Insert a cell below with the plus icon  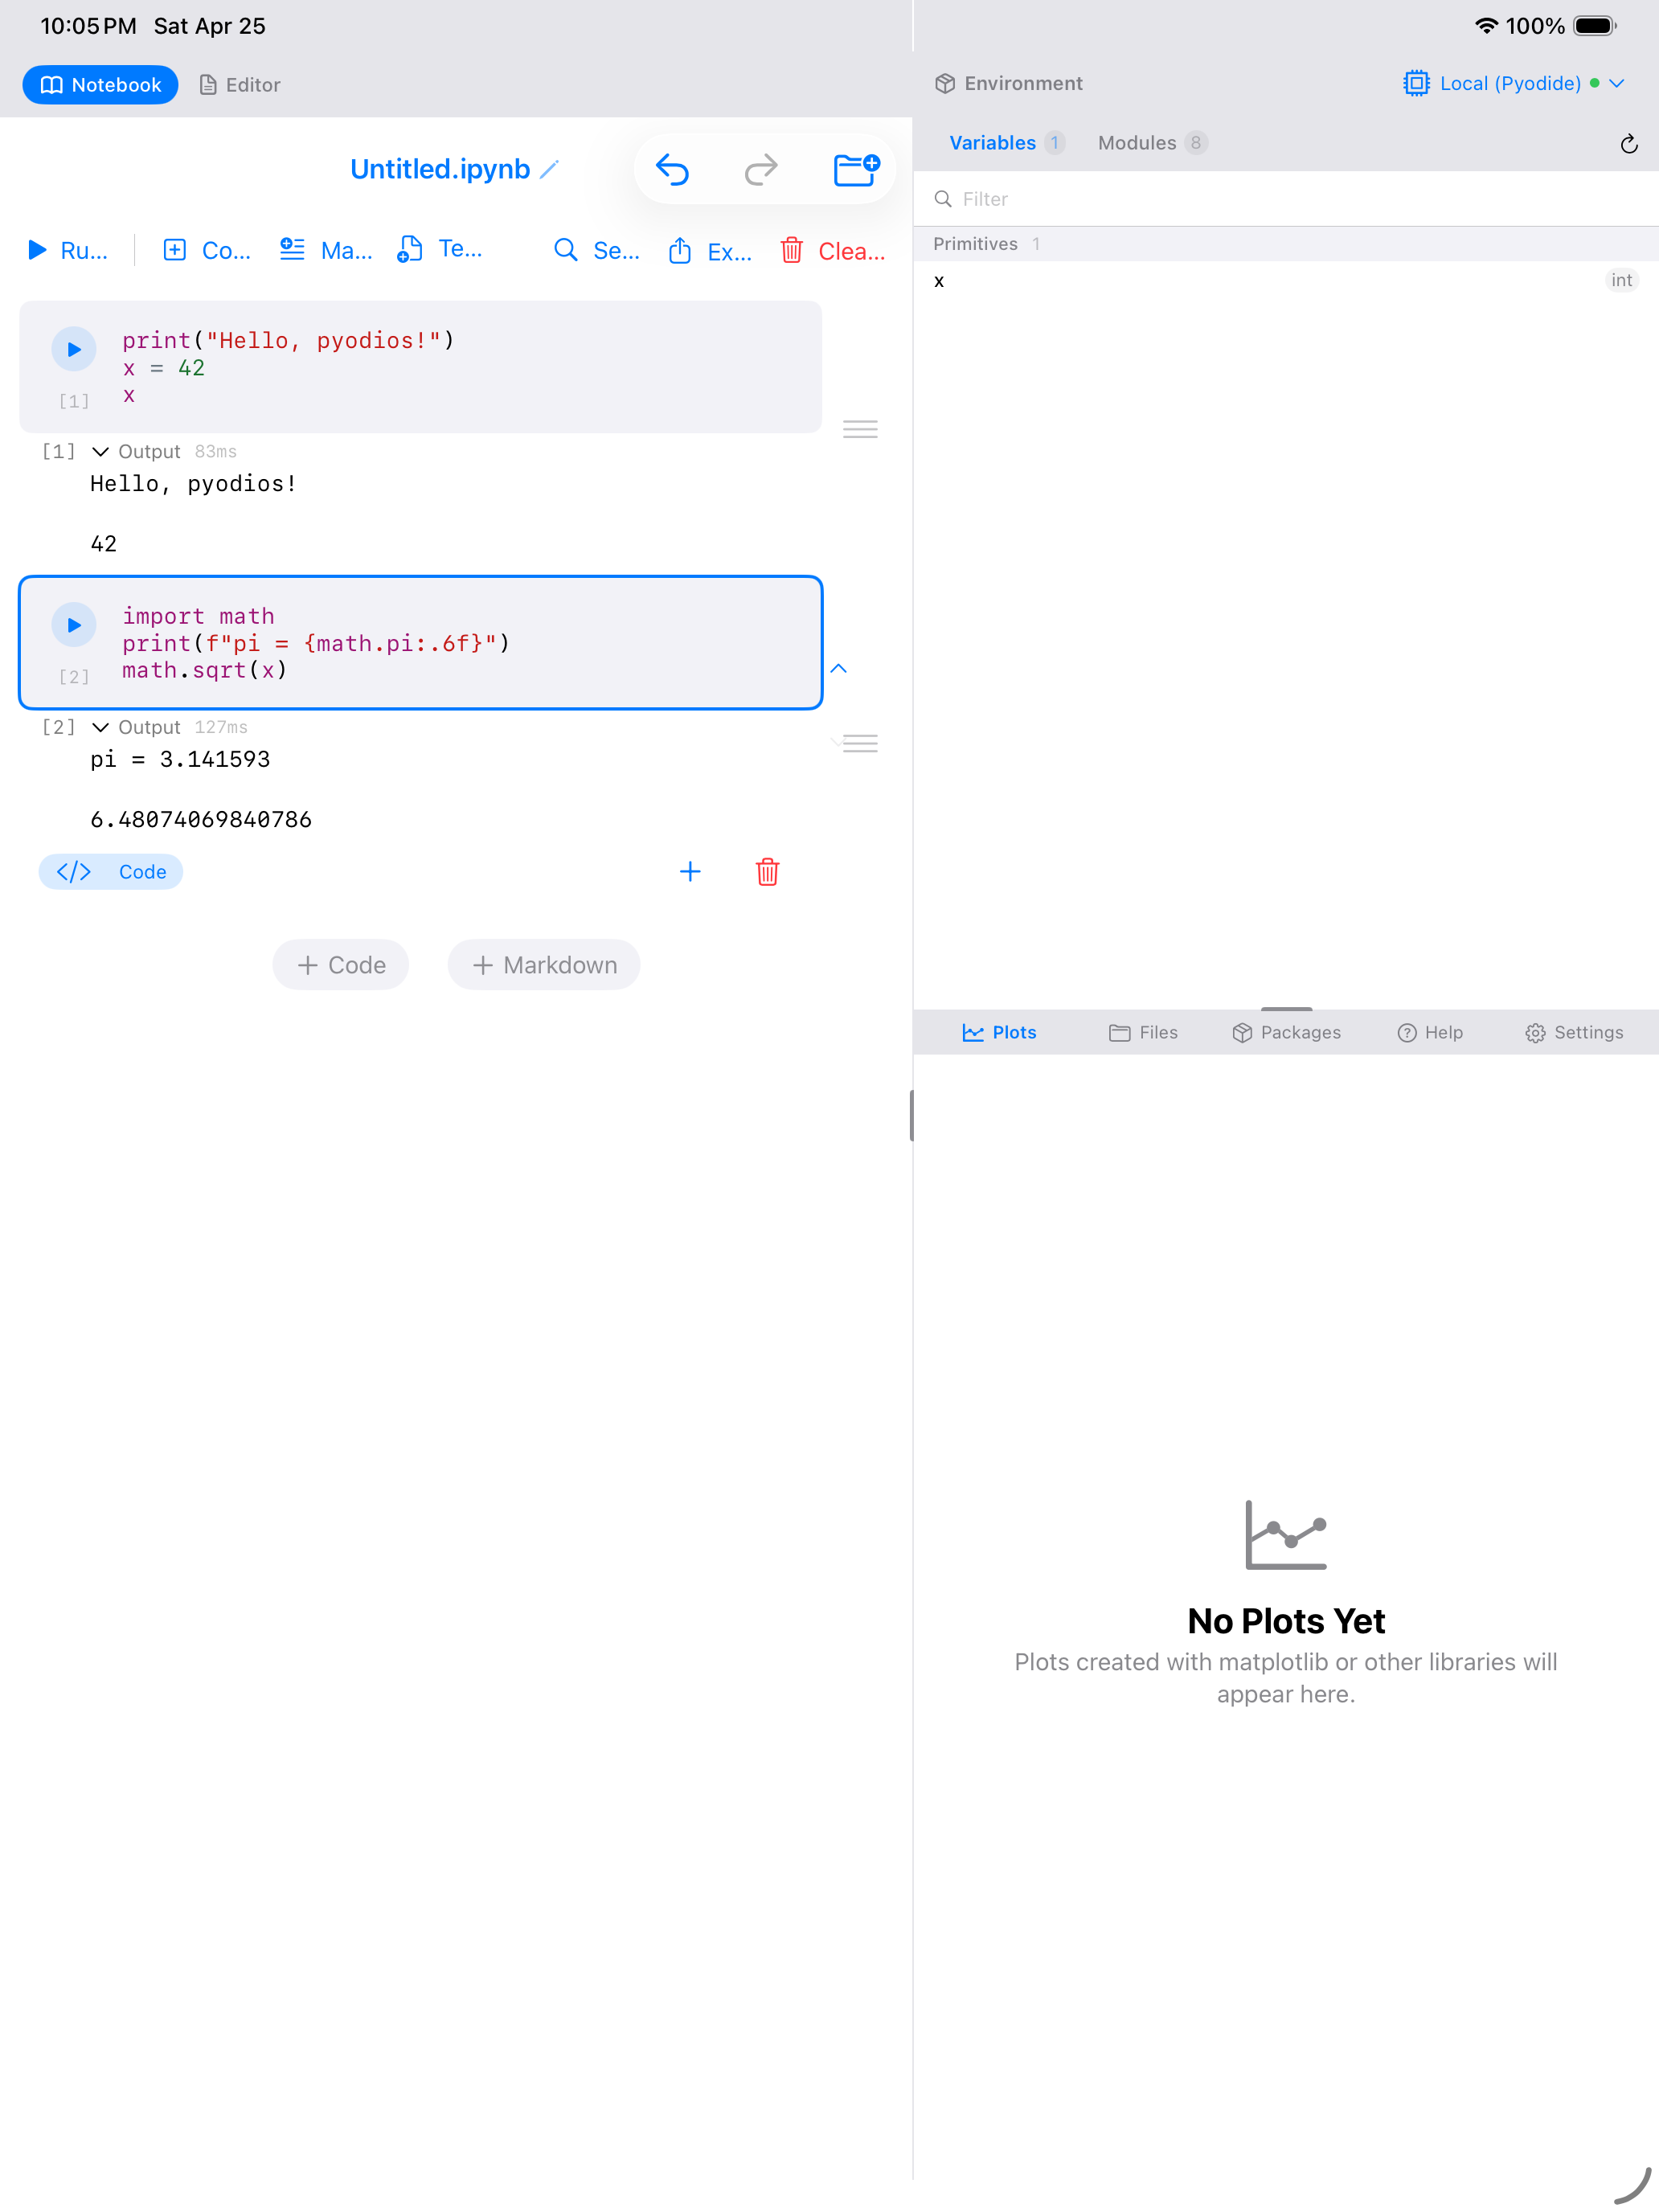point(690,872)
